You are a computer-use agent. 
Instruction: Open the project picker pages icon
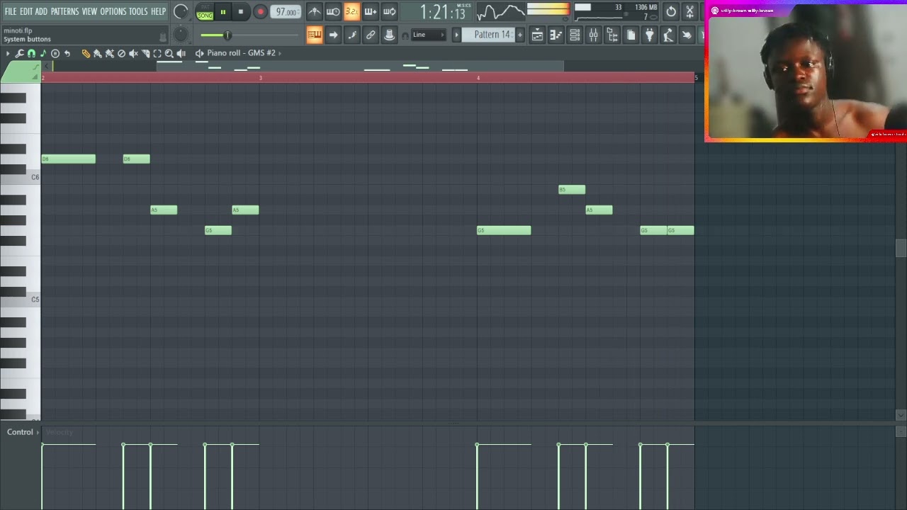pyautogui.click(x=631, y=35)
